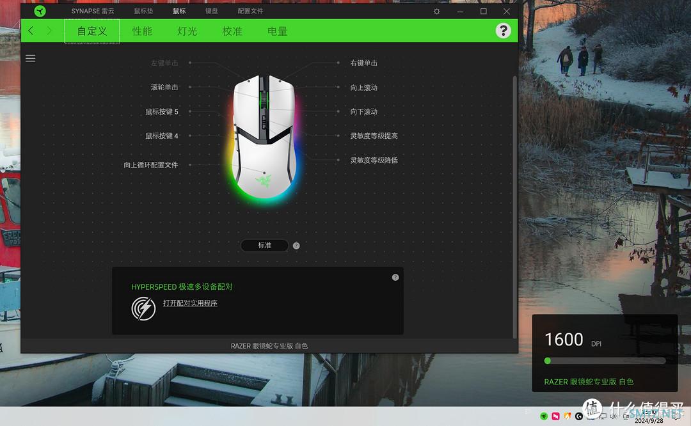Click the green DPI slider handle
Screen dimensions: 691x426
pyautogui.click(x=547, y=361)
